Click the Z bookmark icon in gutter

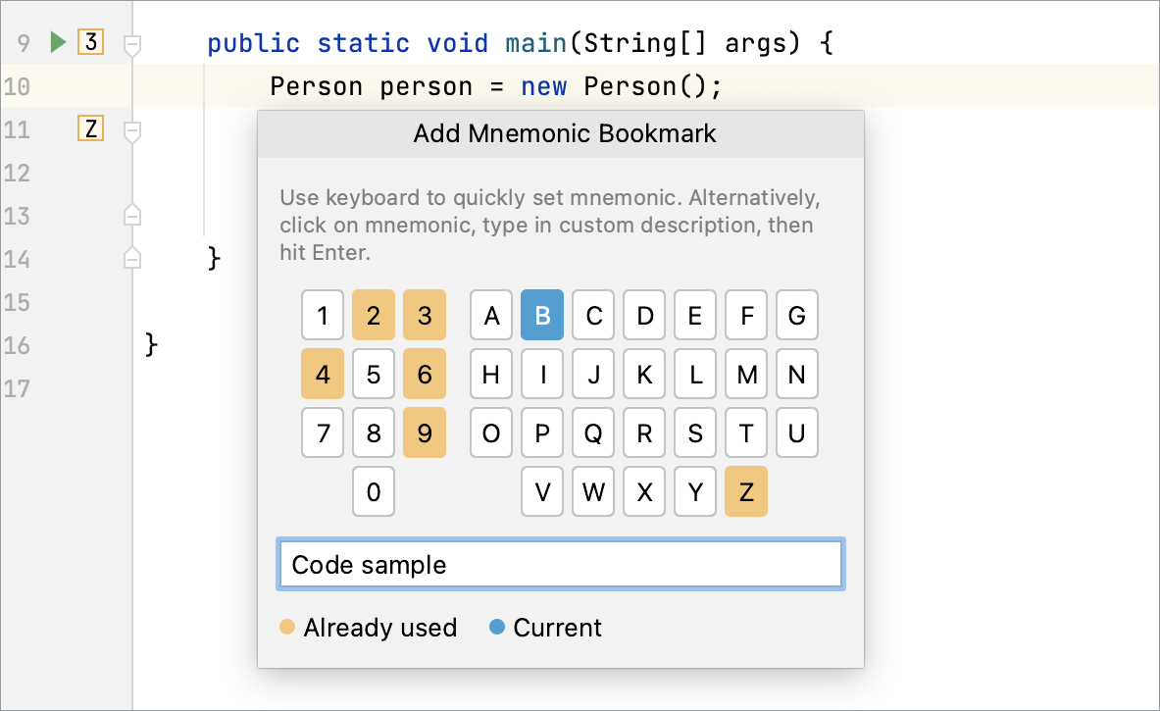[90, 128]
